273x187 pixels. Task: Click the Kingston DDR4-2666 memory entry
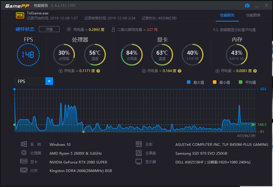point(80,171)
